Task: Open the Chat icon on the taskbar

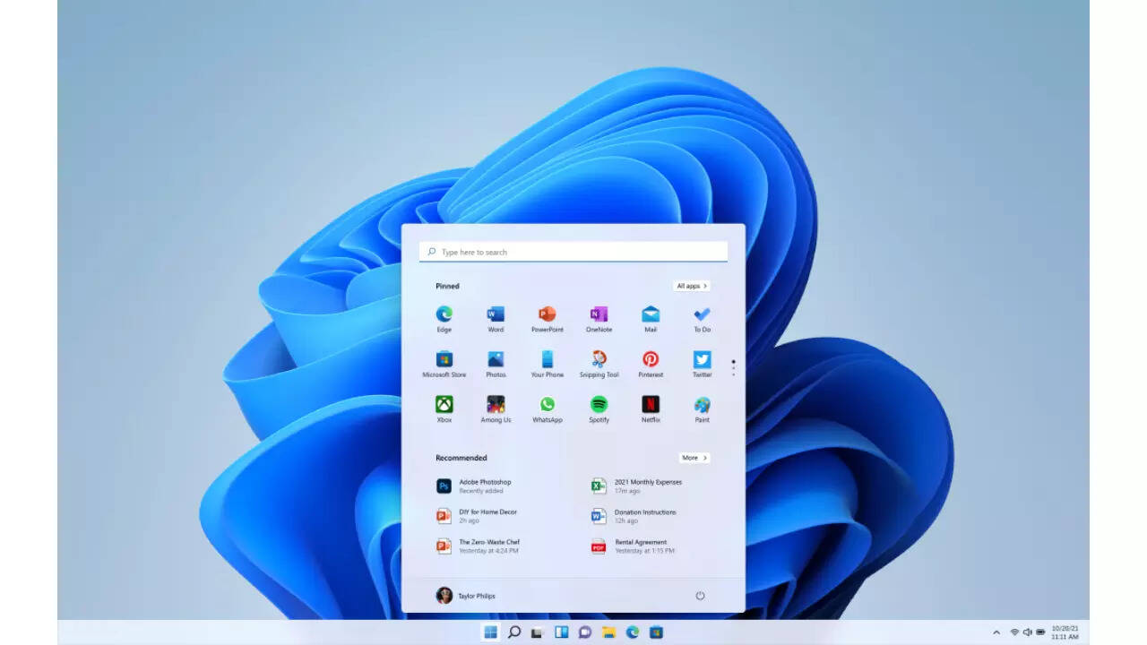Action: [x=584, y=632]
